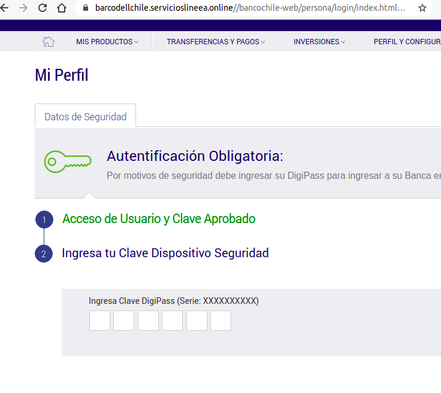Click the step 1 circle marker
The height and width of the screenshot is (393, 441).
(x=44, y=220)
